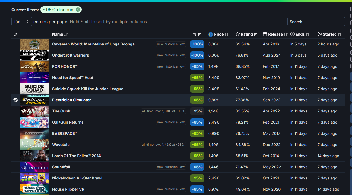Sort by discount percent column
Viewport: 352px width, 195px height.
tap(197, 34)
